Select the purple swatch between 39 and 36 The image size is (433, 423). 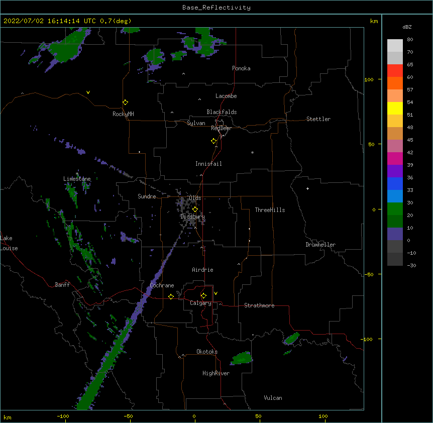395,171
